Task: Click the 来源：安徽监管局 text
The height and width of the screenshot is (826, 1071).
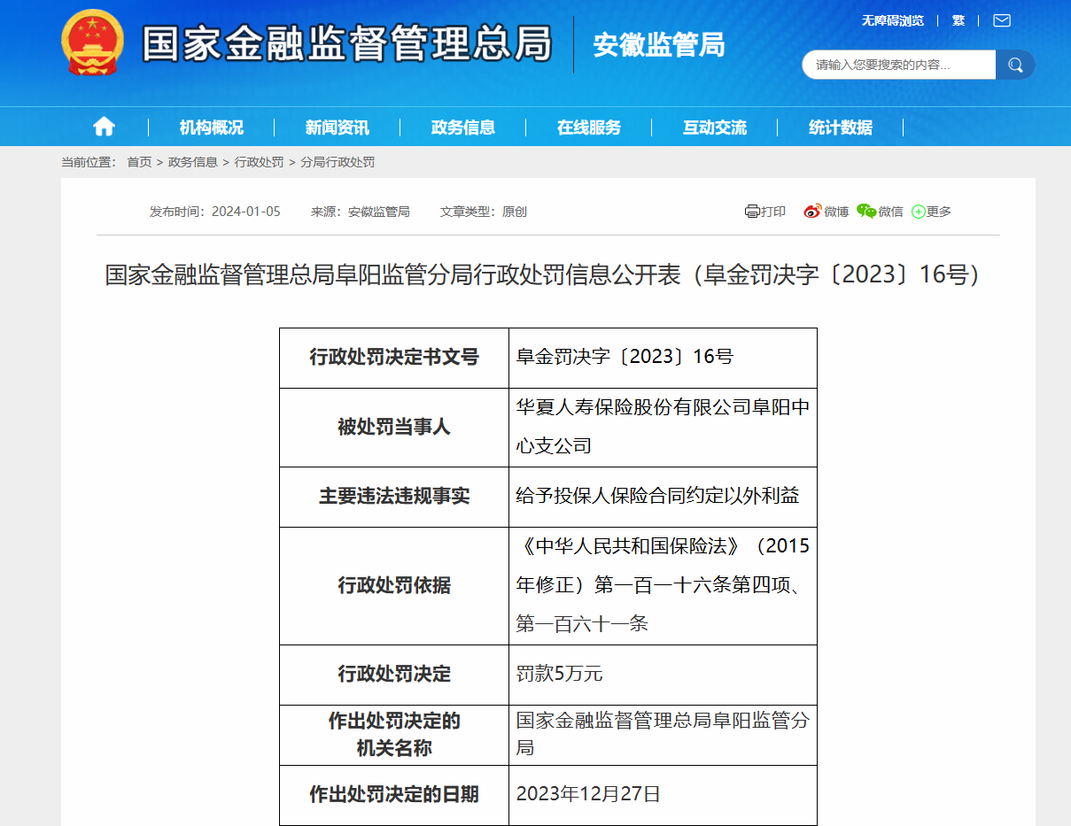Action: pos(360,212)
